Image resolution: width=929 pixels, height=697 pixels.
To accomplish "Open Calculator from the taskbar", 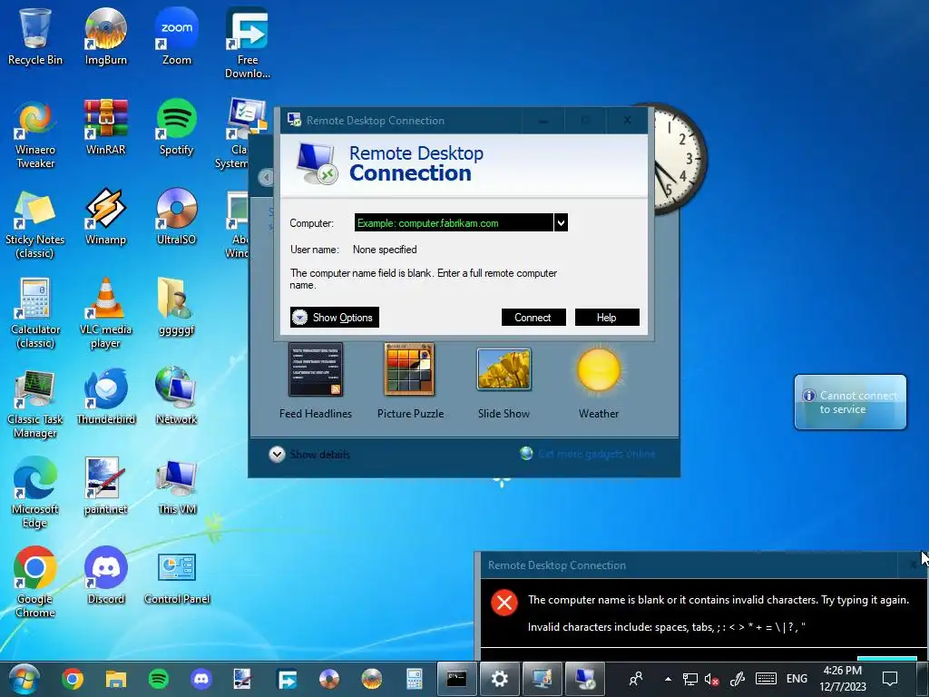I will (414, 679).
